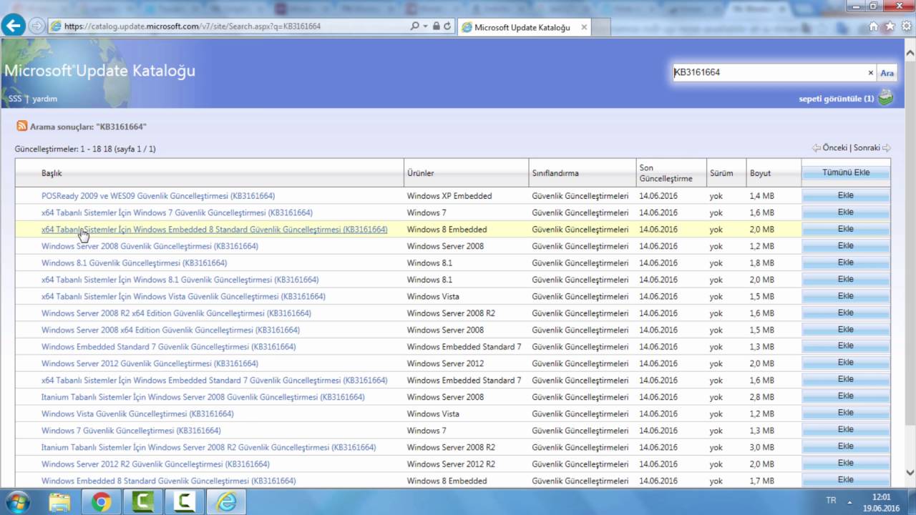Open the IE Home page icon

(x=874, y=26)
